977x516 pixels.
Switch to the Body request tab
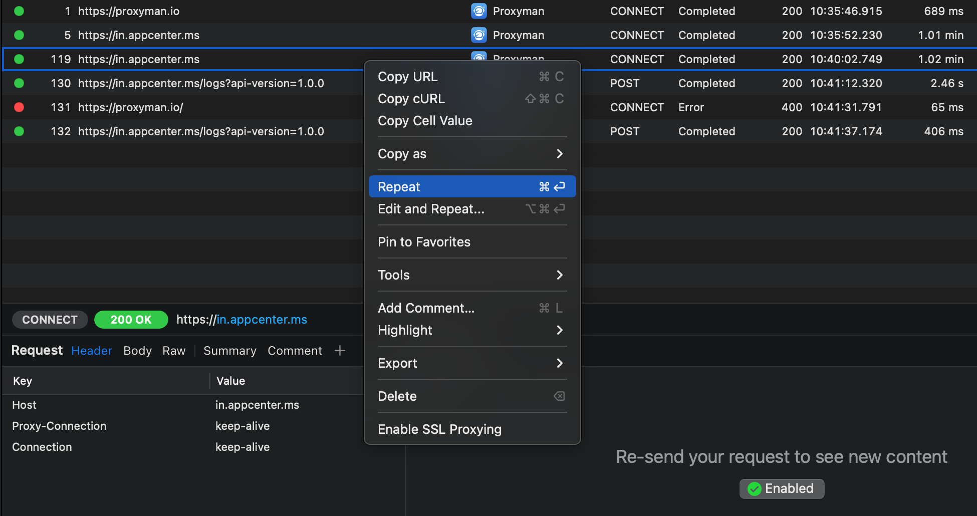coord(137,351)
